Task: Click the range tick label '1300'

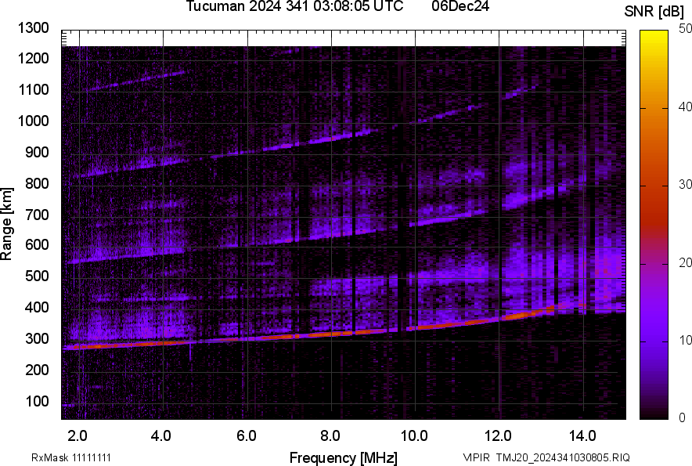Action: point(33,28)
